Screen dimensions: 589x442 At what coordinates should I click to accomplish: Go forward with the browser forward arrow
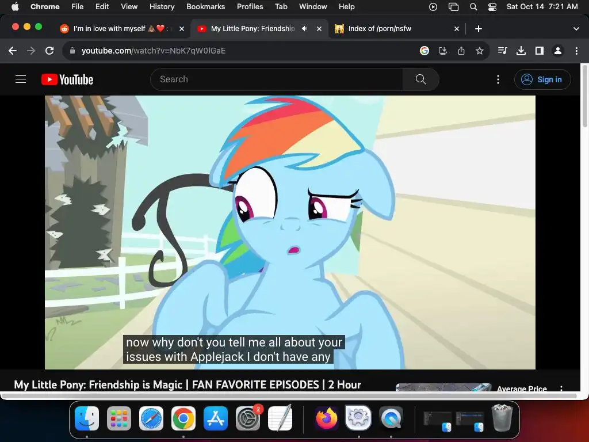(x=31, y=51)
